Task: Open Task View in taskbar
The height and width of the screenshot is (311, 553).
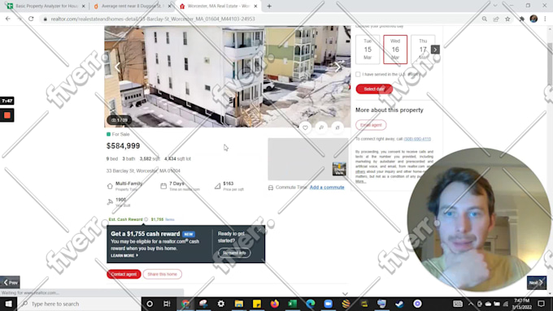Action: (x=168, y=304)
